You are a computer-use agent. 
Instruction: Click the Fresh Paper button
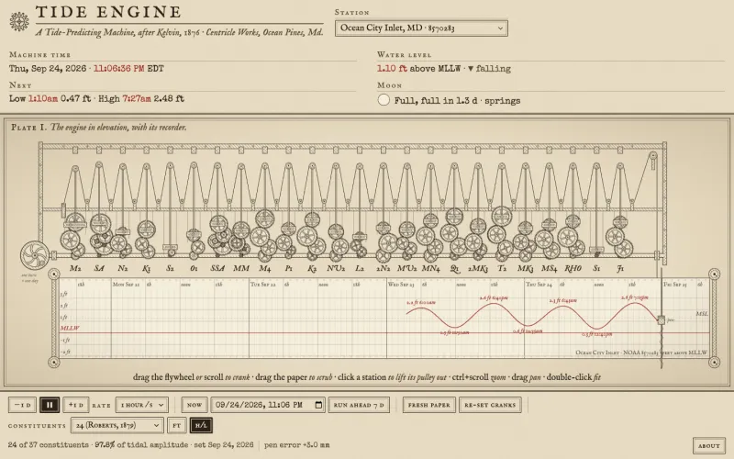[x=429, y=405]
